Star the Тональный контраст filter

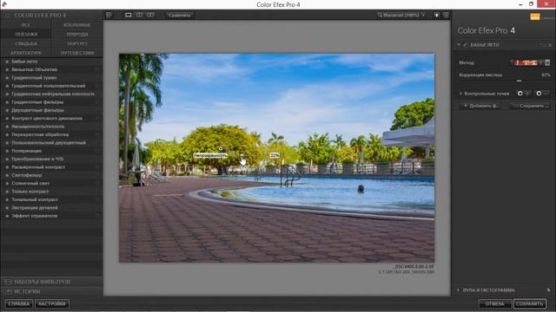7,200
